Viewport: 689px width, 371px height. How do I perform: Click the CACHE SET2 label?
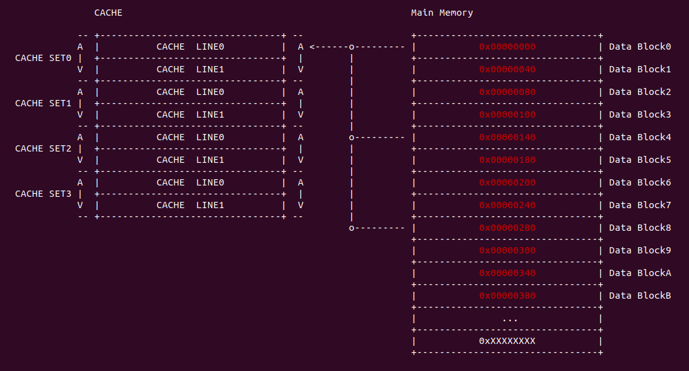(x=43, y=148)
